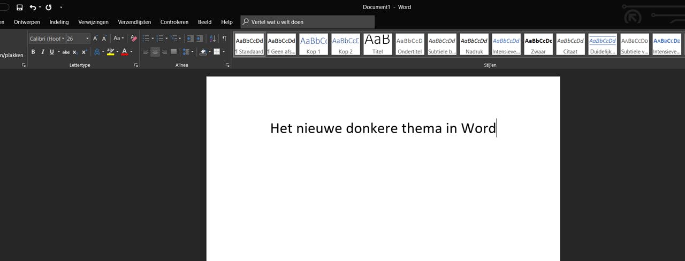The image size is (685, 261).
Task: Open the Beeld tab
Action: tap(204, 22)
